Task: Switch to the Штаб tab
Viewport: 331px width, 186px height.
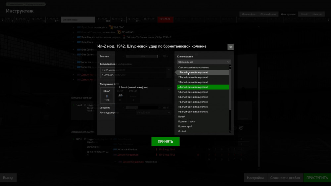Action: click(304, 14)
